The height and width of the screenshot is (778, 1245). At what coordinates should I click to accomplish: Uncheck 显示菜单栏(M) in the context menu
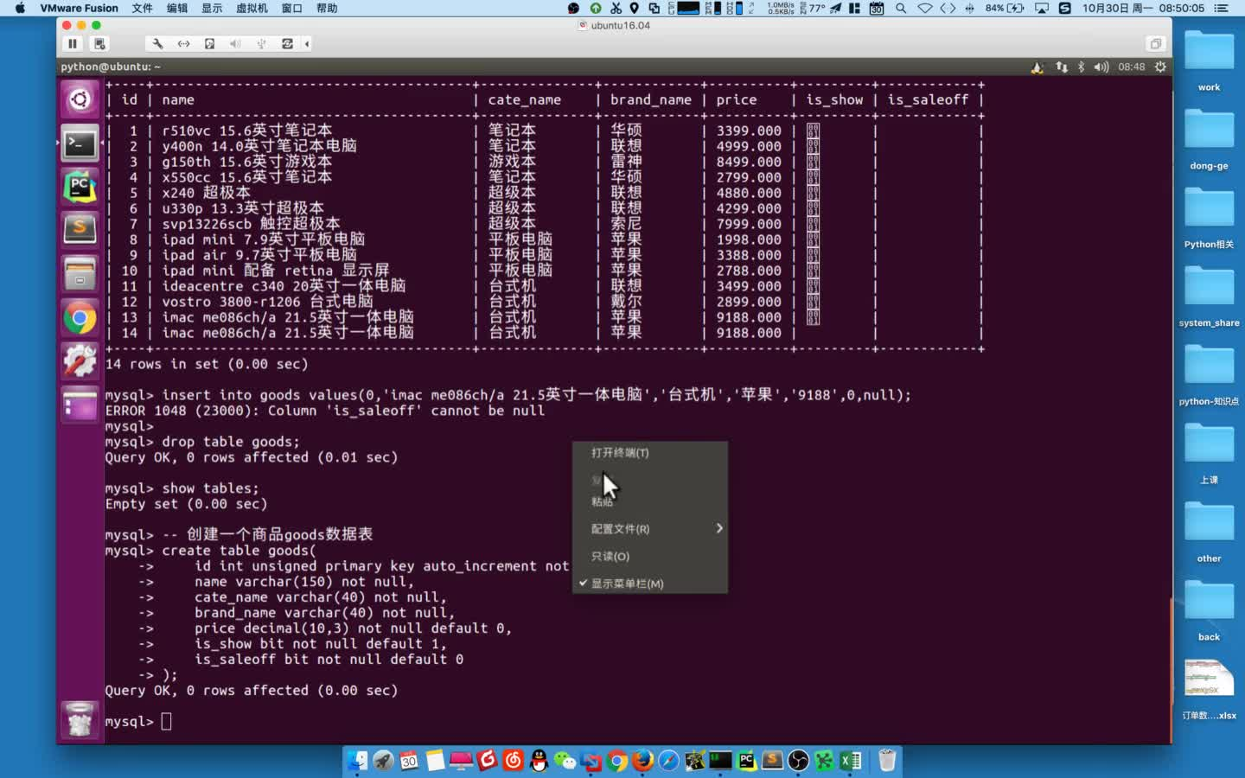pos(624,583)
